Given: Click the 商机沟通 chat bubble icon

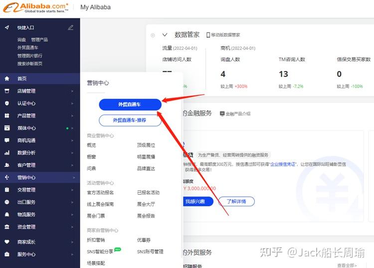Looking at the screenshot, I should (7, 140).
